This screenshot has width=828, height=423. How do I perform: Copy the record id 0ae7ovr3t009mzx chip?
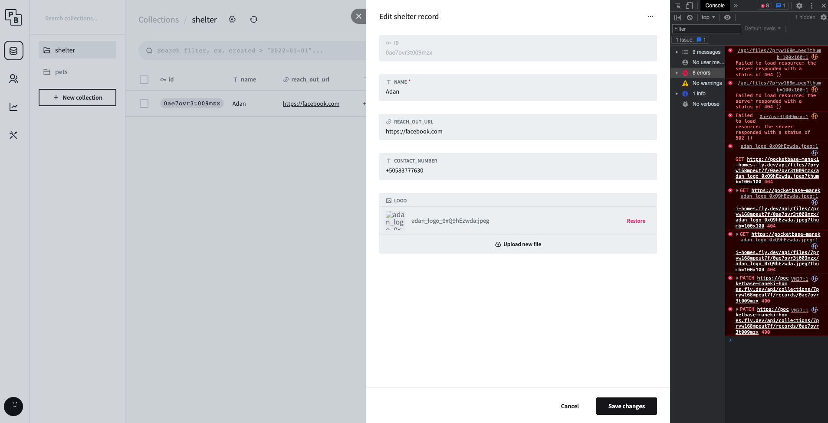pos(192,104)
